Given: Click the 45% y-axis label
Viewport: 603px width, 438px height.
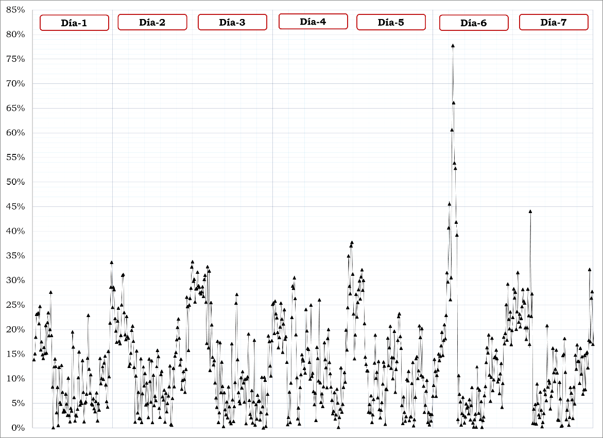Looking at the screenshot, I should coord(15,206).
